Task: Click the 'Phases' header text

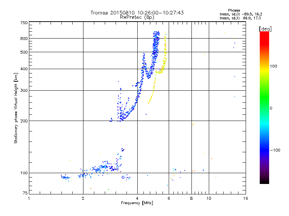Action: [234, 10]
